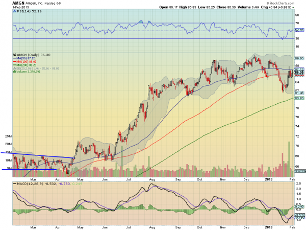Click the RSI axis label 30
Viewport: 306px width, 230px height.
point(297,38)
